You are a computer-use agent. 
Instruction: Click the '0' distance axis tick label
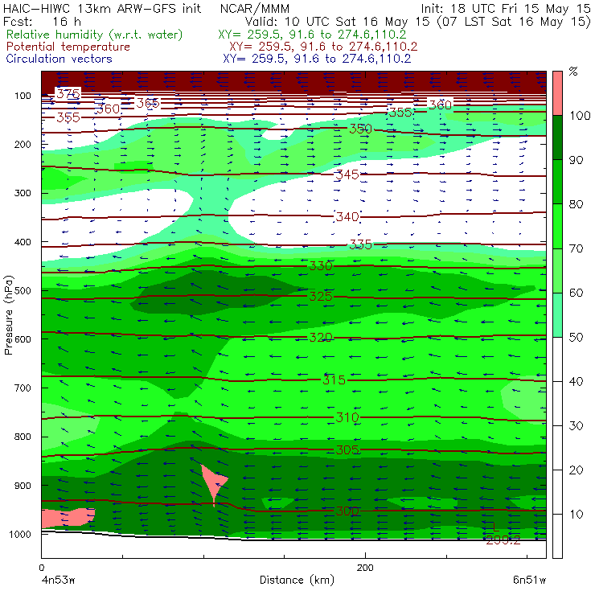41,568
